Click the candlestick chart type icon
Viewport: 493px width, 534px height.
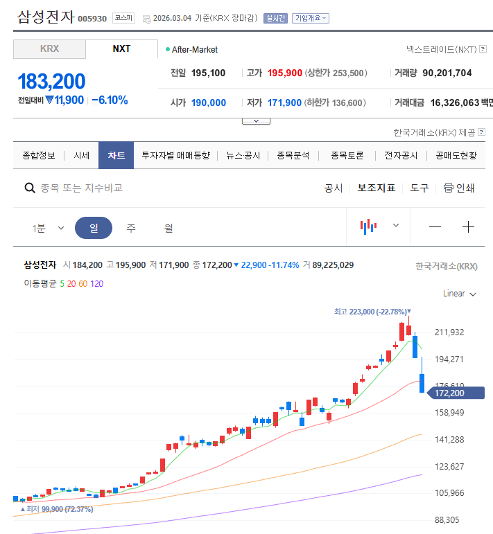click(x=369, y=226)
